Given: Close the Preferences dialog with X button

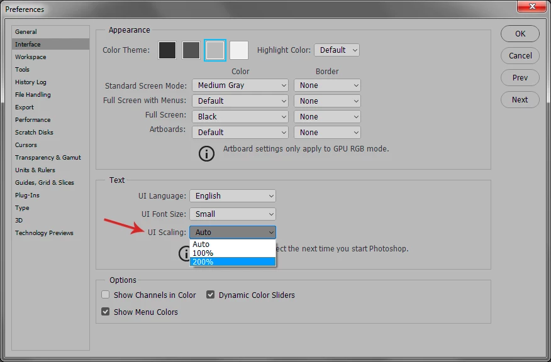Looking at the screenshot, I should click(x=532, y=6).
